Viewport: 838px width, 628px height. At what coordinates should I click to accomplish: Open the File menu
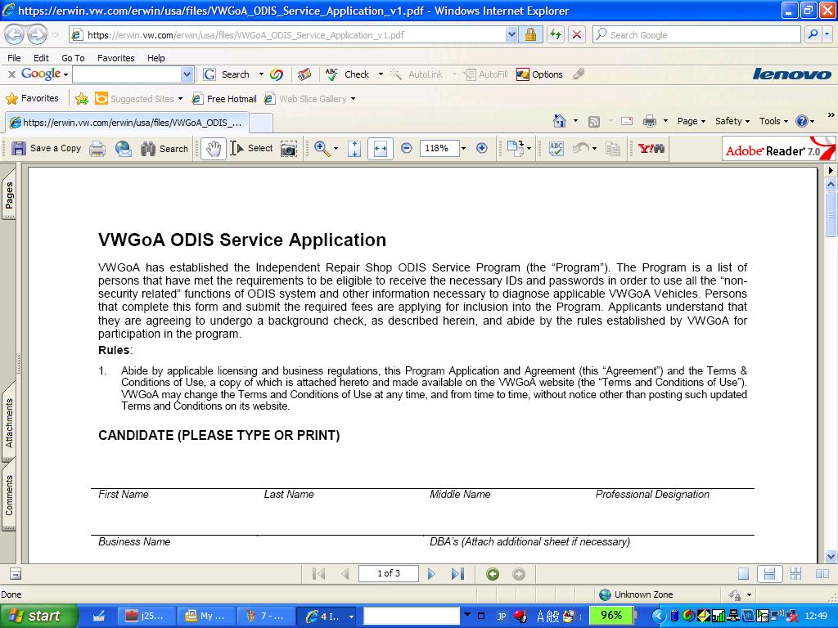(x=14, y=58)
